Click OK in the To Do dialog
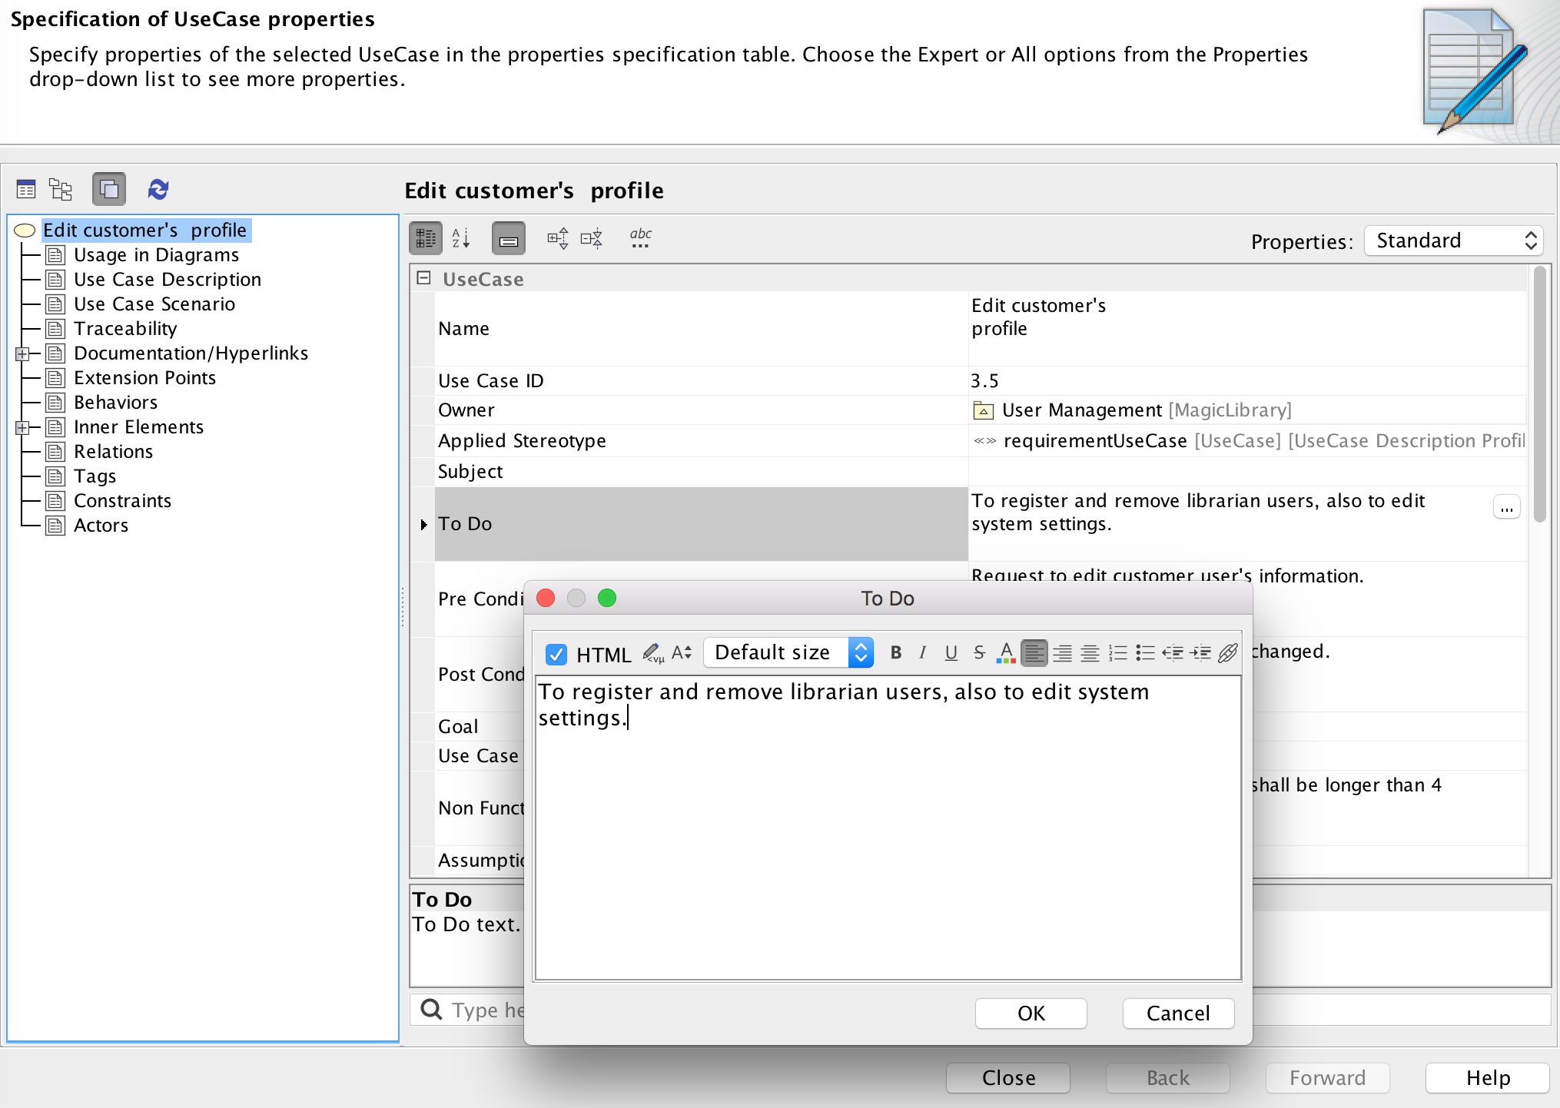The height and width of the screenshot is (1108, 1560). tap(1030, 1013)
